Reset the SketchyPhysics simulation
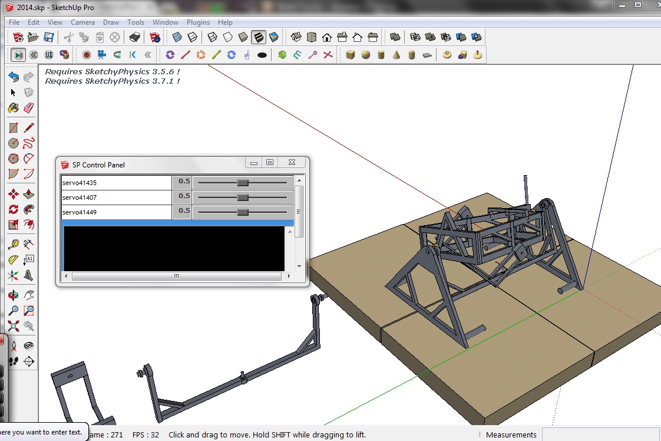Image resolution: width=661 pixels, height=441 pixels. click(34, 55)
